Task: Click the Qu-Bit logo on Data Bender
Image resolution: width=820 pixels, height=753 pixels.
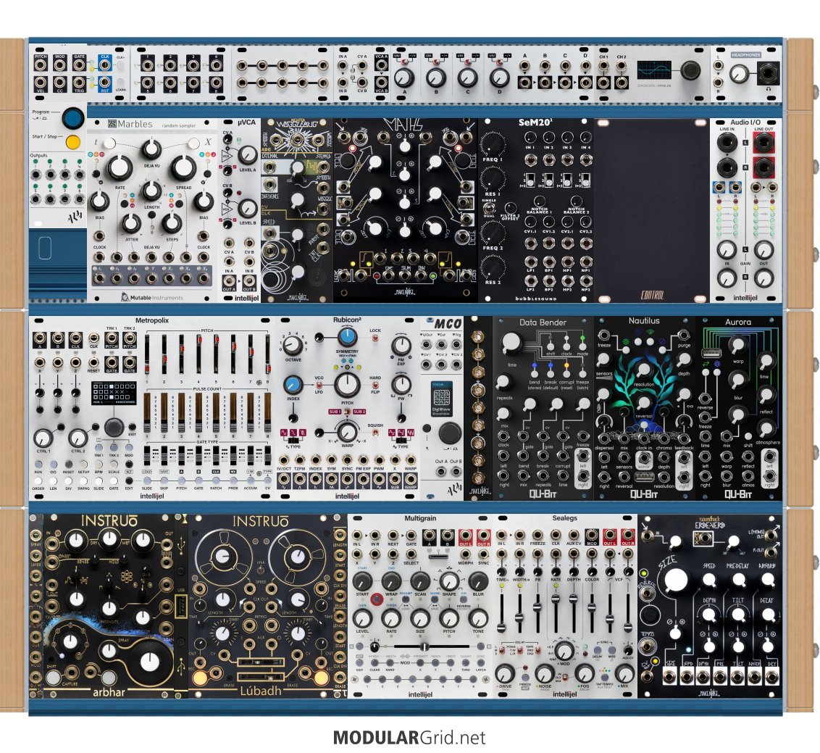Action: pos(543,493)
